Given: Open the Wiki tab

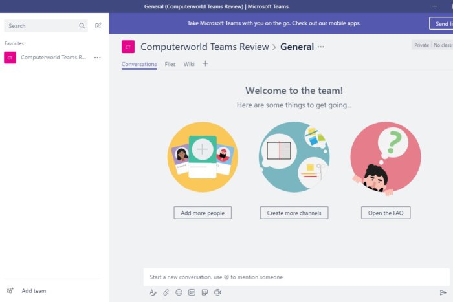Looking at the screenshot, I should pos(189,64).
